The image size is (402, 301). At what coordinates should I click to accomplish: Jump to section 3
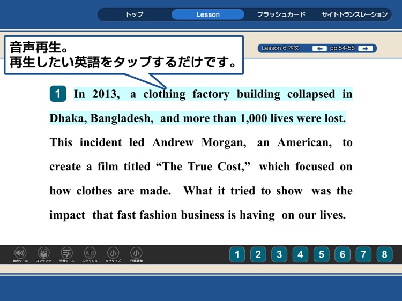[279, 254]
